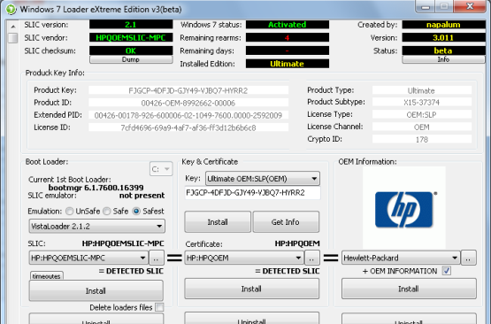Viewport: 491px width, 324px height.
Task: Click the Extended PID field
Action: pyautogui.click(x=188, y=115)
